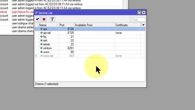The width and height of the screenshot is (195, 110).
Task: Select the api-ssl service row
Action: (x=90, y=33)
